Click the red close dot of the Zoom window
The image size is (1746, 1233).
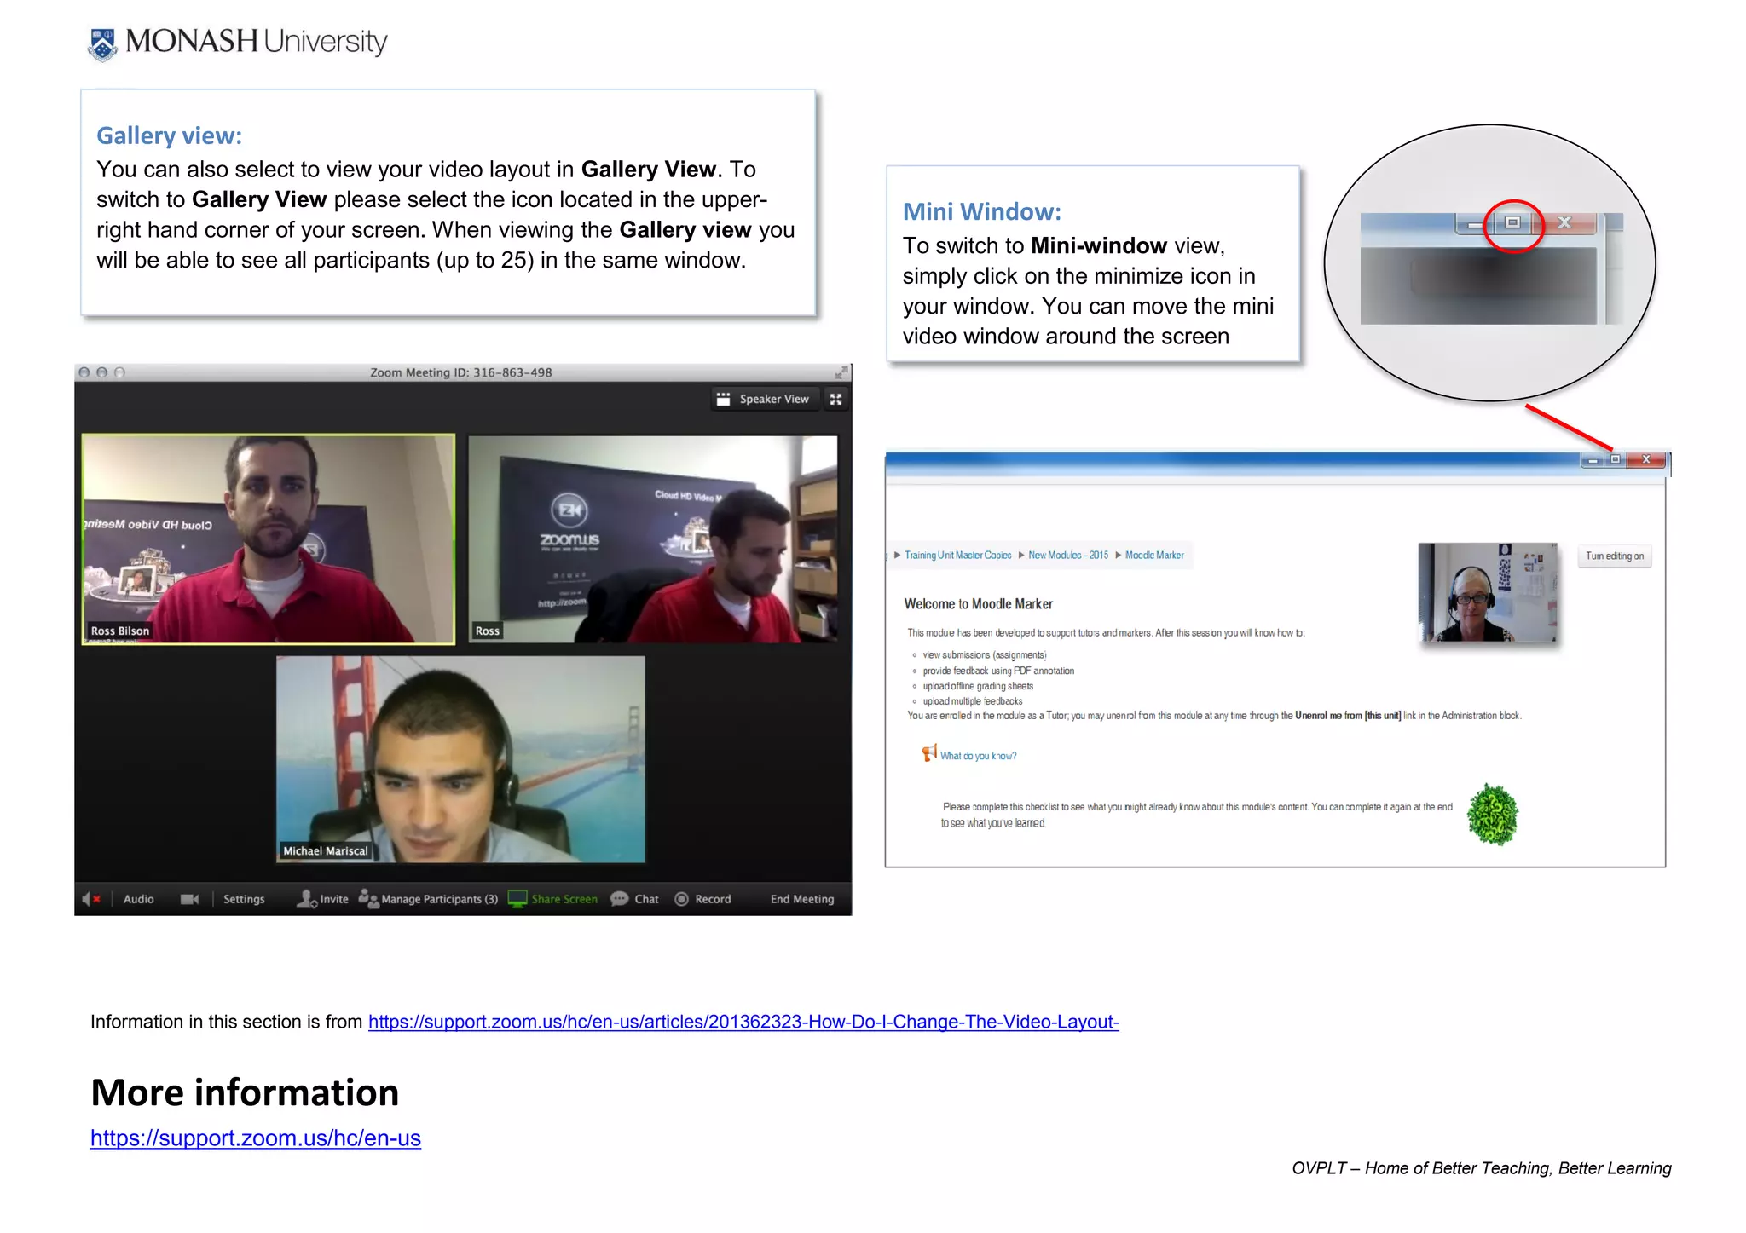click(84, 372)
